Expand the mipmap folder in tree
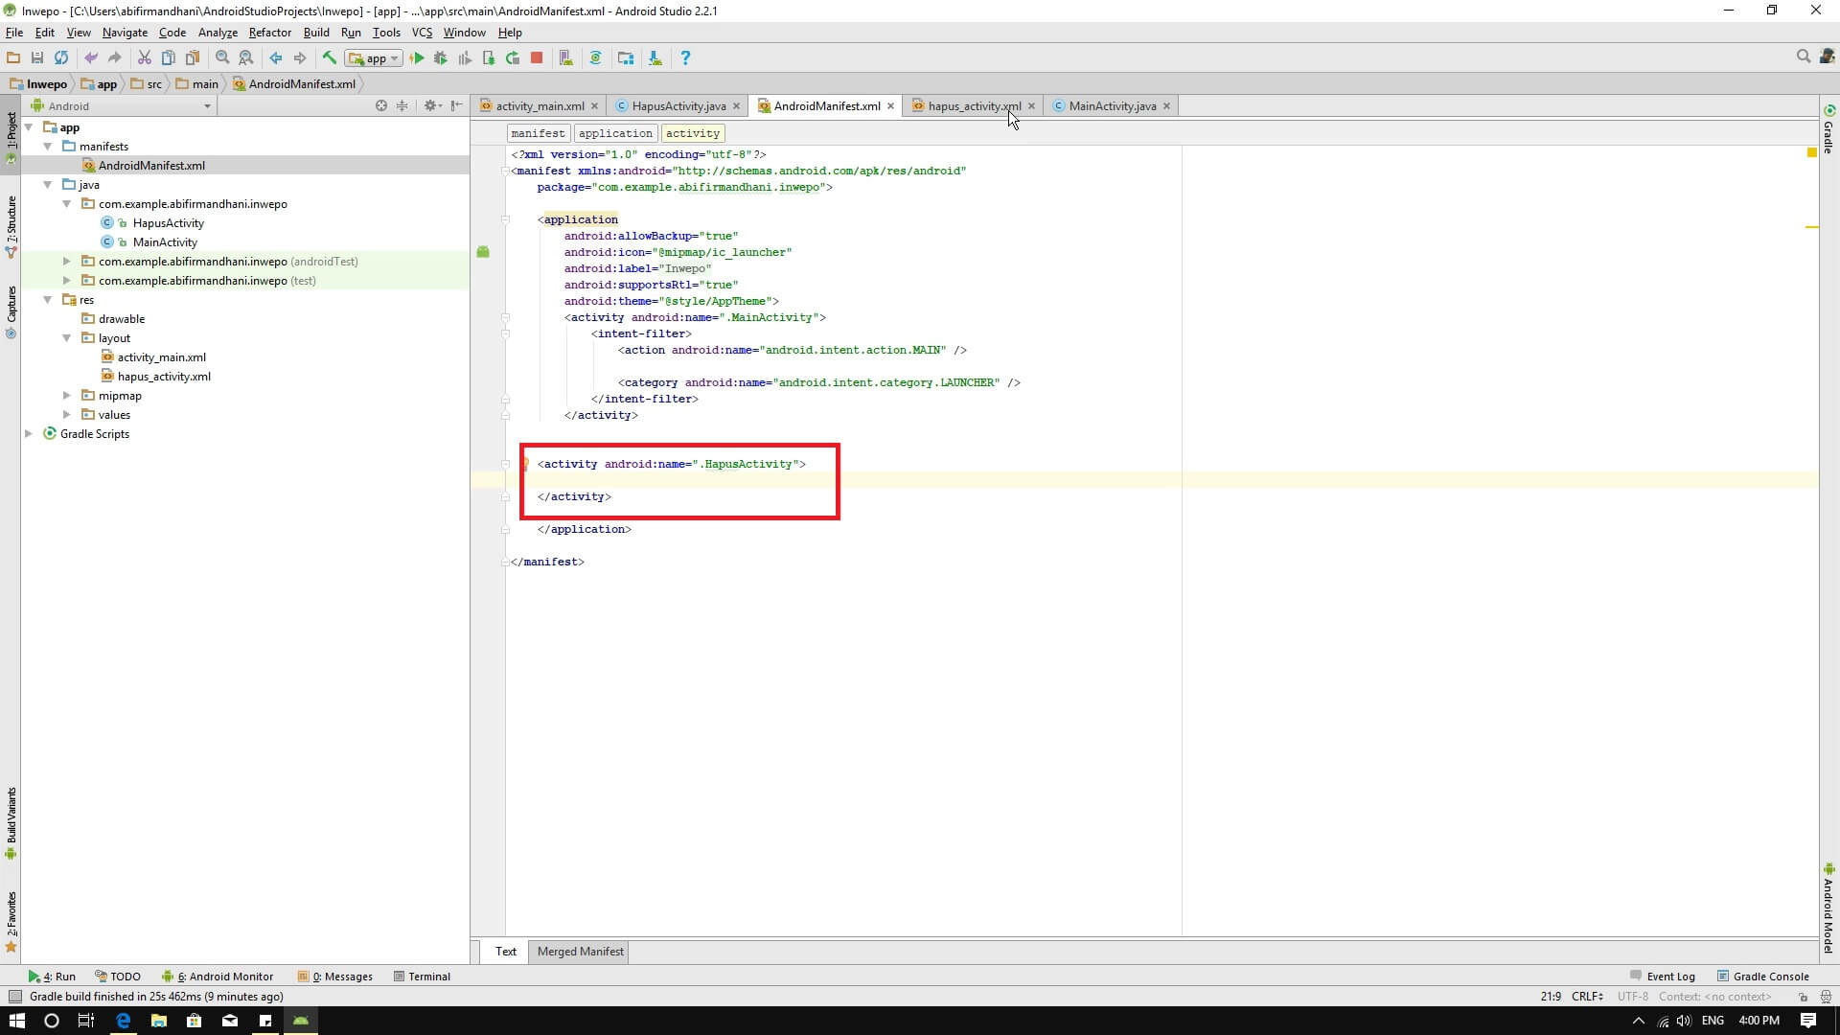1840x1035 pixels. [67, 396]
